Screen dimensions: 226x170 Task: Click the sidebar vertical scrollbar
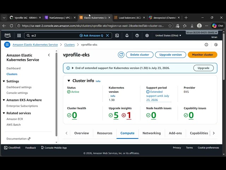(x=56, y=95)
